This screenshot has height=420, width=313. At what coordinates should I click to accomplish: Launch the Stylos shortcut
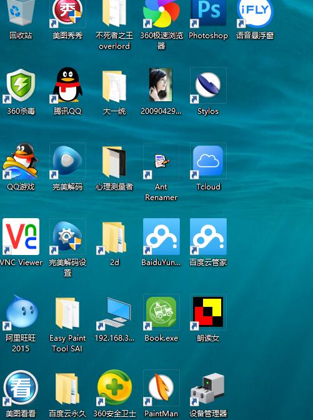click(x=208, y=85)
